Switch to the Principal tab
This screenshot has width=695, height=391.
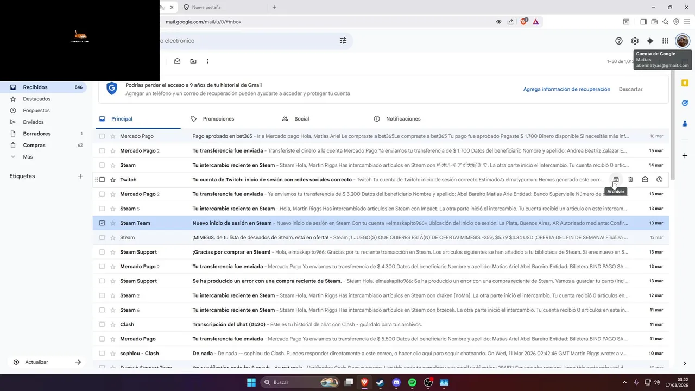(x=122, y=119)
